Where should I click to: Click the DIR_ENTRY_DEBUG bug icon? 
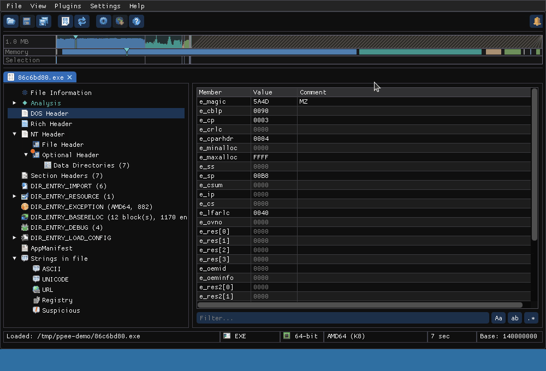tap(25, 228)
